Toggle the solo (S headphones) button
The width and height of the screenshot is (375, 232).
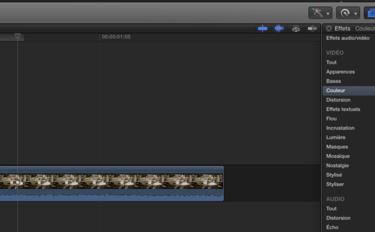coord(296,29)
